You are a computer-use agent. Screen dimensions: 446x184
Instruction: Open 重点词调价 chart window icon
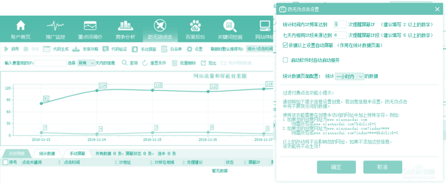coord(90,26)
